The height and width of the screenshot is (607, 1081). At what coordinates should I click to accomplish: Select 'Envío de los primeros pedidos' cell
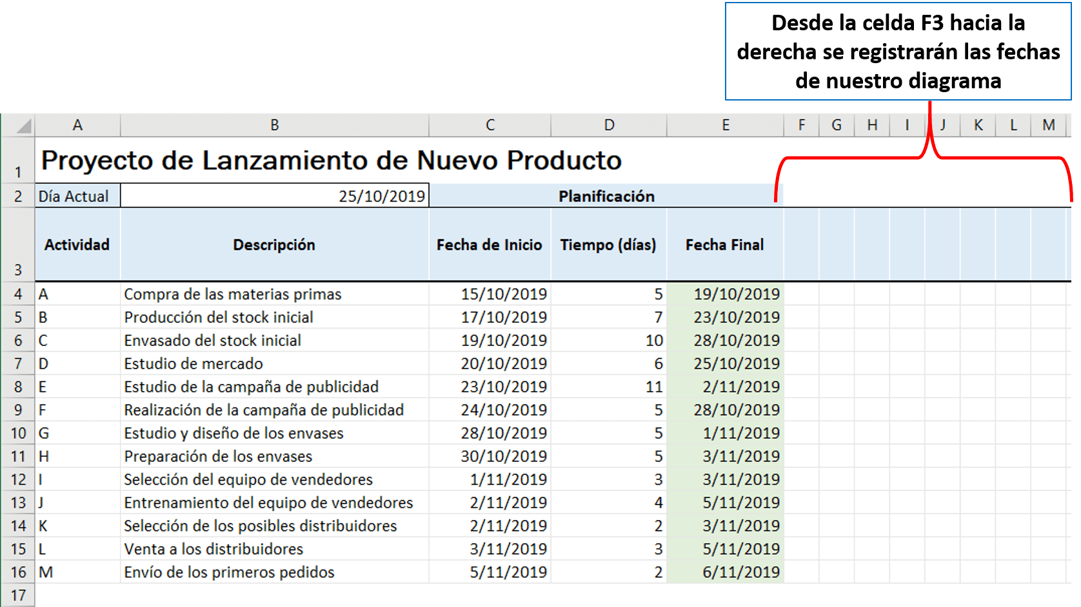click(x=275, y=572)
